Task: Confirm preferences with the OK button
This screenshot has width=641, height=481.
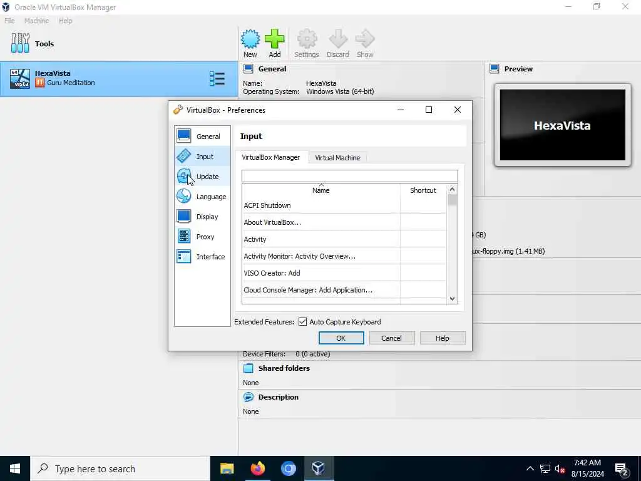Action: coord(341,338)
